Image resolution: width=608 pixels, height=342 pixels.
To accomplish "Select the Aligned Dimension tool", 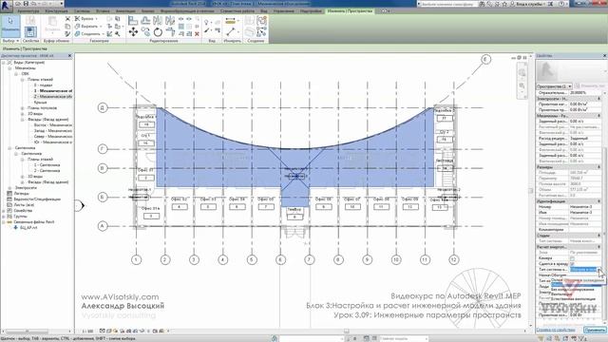I will pyautogui.click(x=230, y=31).
